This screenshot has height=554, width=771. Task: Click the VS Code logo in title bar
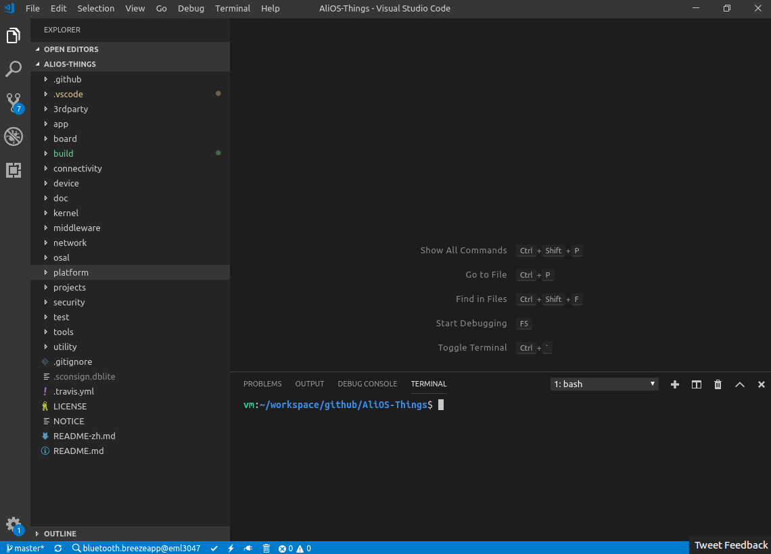pyautogui.click(x=9, y=8)
